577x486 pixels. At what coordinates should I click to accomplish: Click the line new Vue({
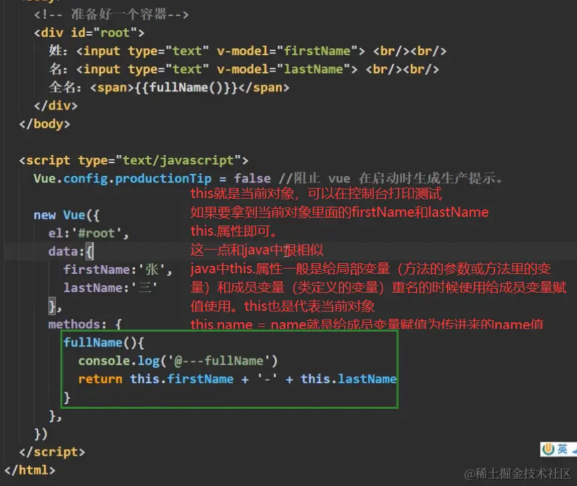[66, 215]
